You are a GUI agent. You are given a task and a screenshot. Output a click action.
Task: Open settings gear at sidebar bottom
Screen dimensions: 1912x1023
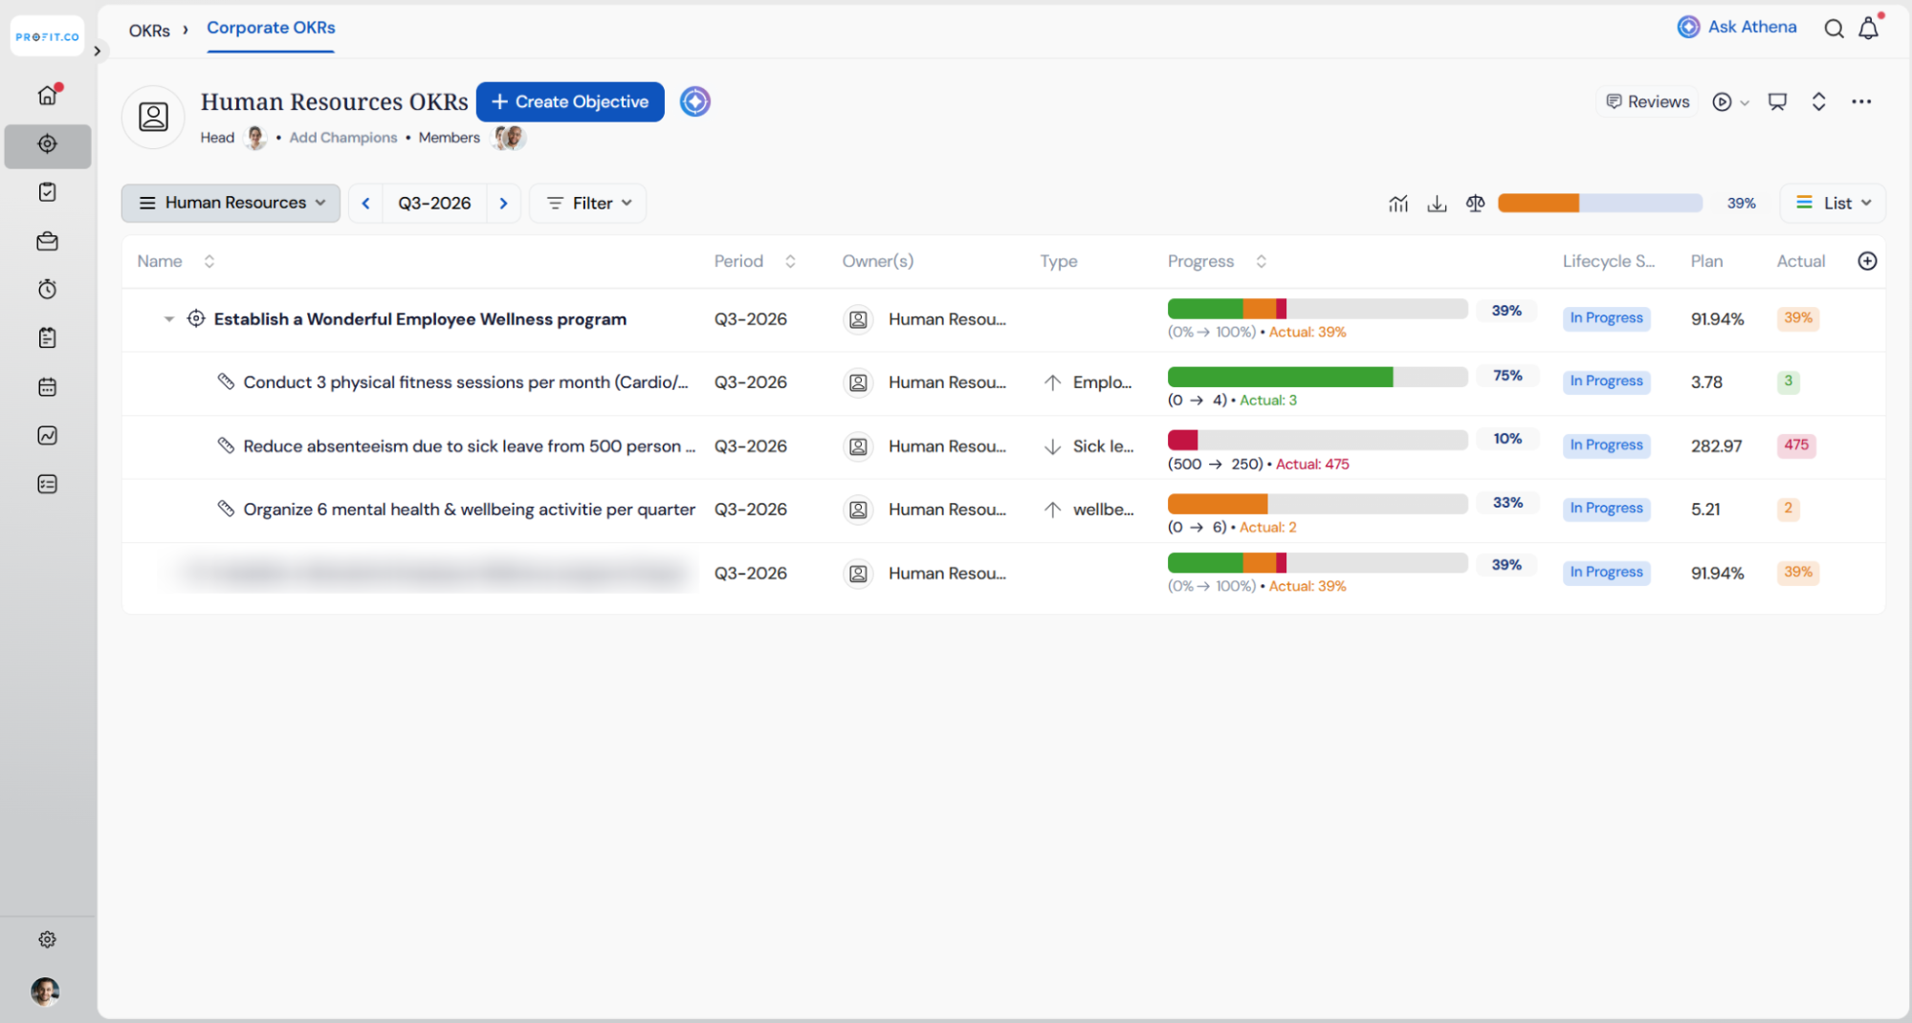click(x=48, y=940)
